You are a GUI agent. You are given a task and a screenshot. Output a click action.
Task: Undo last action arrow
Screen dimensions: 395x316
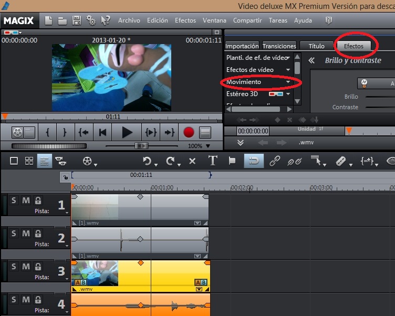click(147, 161)
